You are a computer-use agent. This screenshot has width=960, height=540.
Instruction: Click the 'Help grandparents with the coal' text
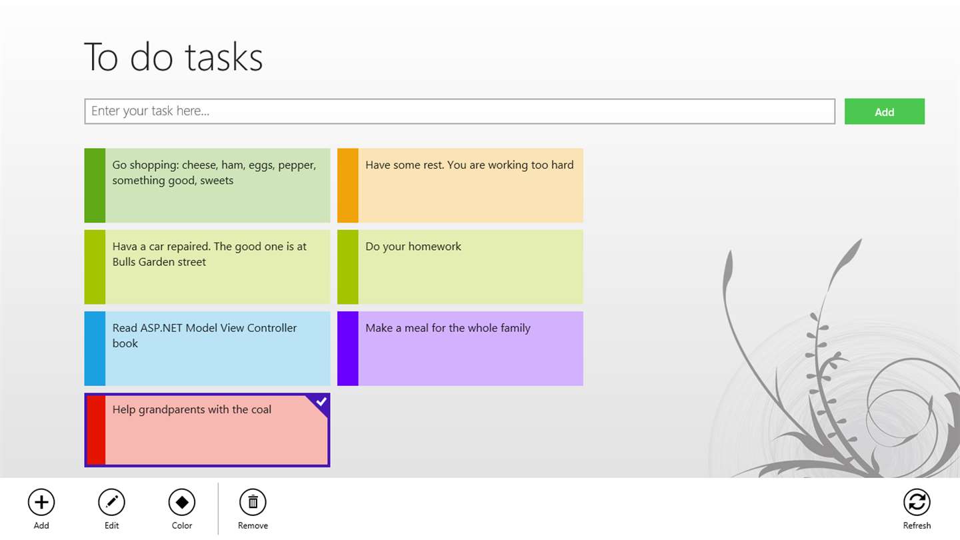[x=192, y=409]
